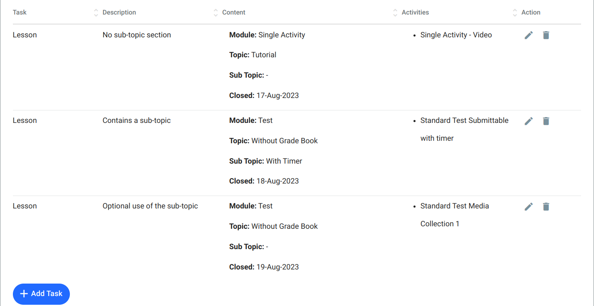
Task: Delete the lesson "Contains a sub-topic"
Action: click(546, 121)
